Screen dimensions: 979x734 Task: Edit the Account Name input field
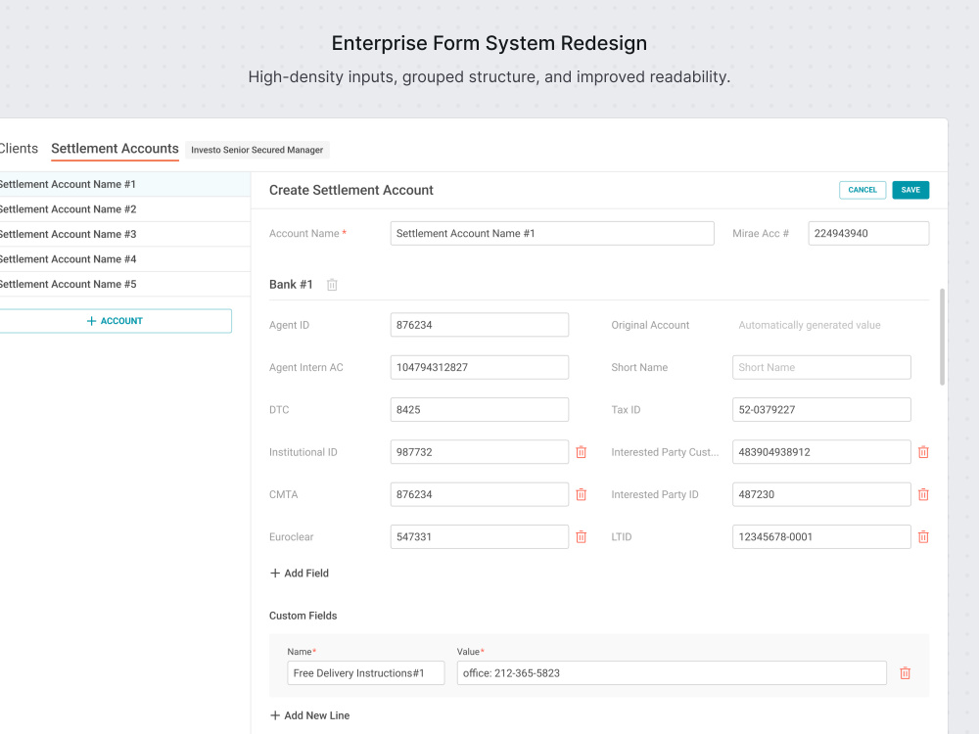[552, 234]
